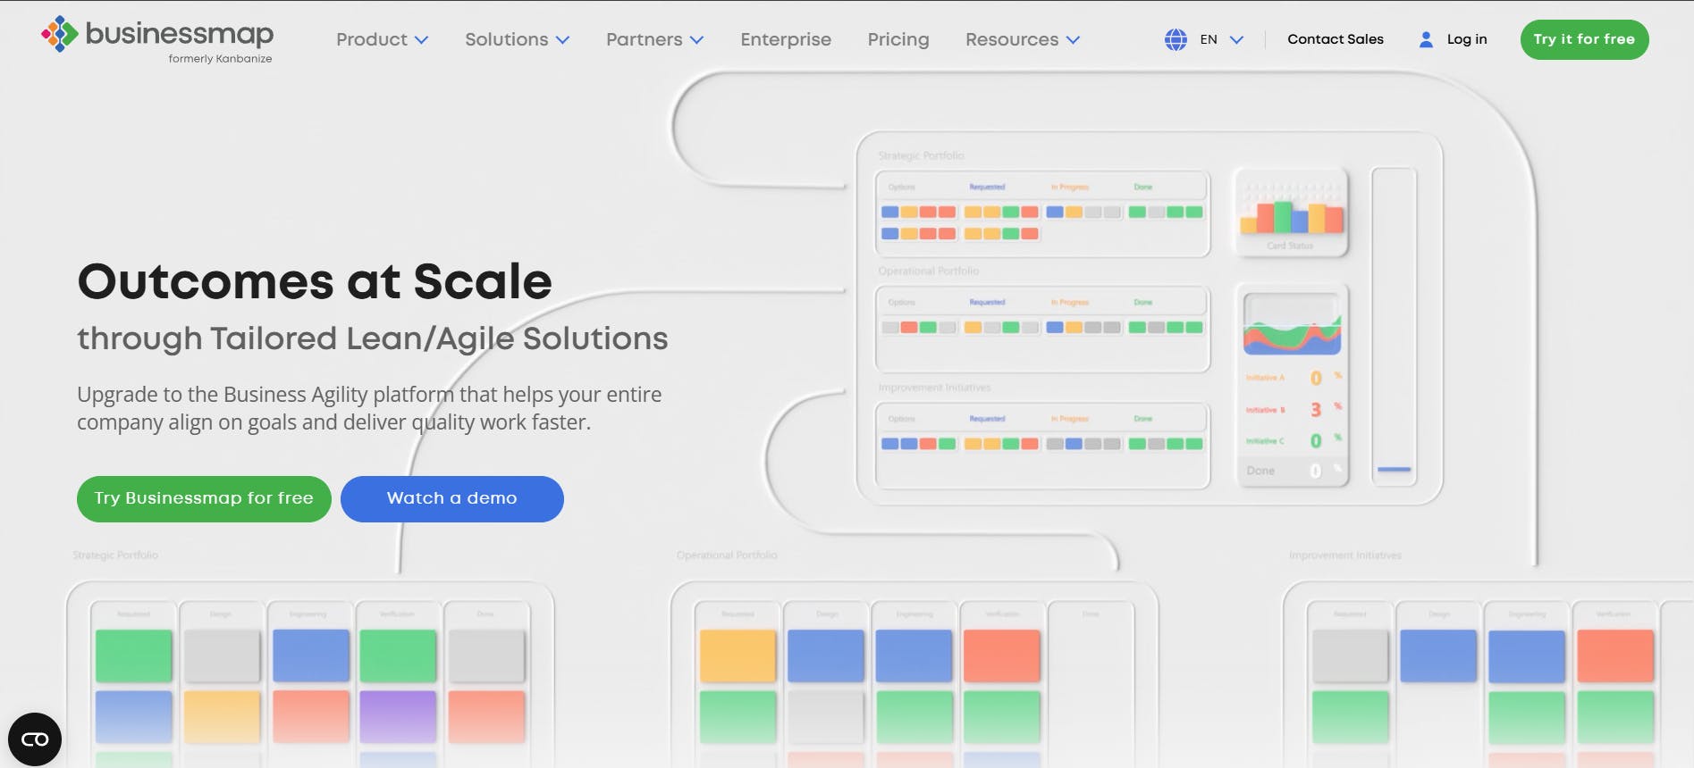Click the Try it for free button
Image resolution: width=1694 pixels, height=768 pixels.
click(x=1584, y=39)
